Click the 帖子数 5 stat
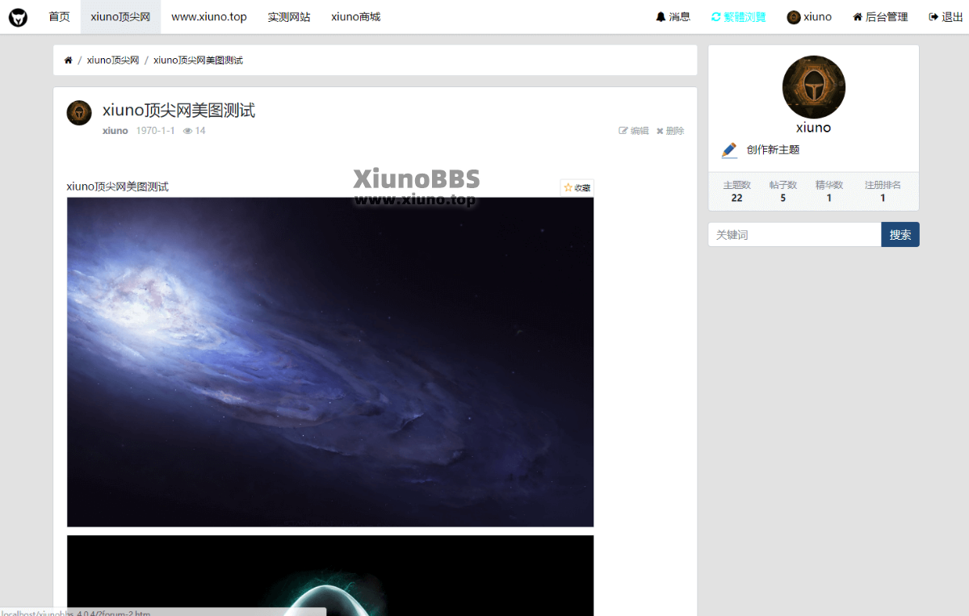 click(x=783, y=191)
